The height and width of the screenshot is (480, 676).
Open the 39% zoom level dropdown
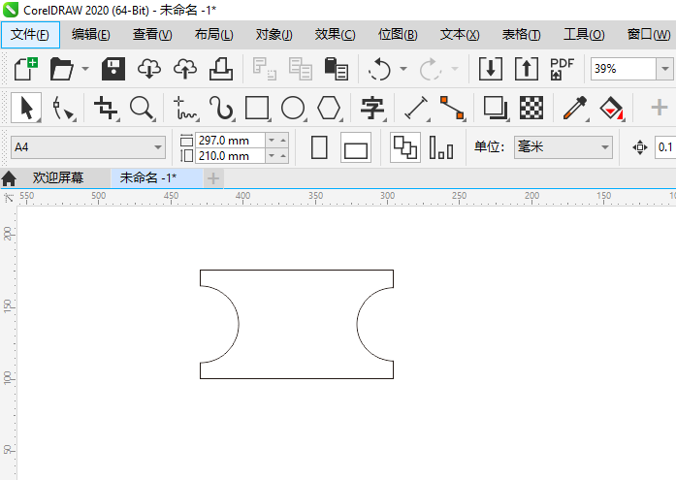click(664, 69)
